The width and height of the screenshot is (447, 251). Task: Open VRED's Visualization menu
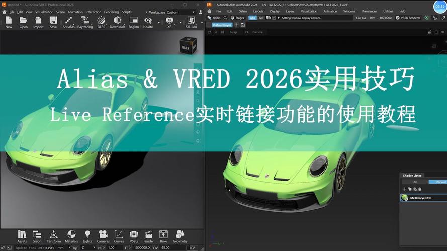44,12
